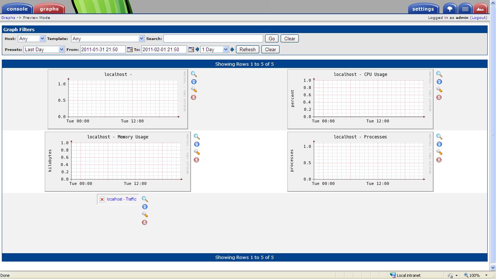
Task: Open the CPU Usage graph image
Action: 360,99
